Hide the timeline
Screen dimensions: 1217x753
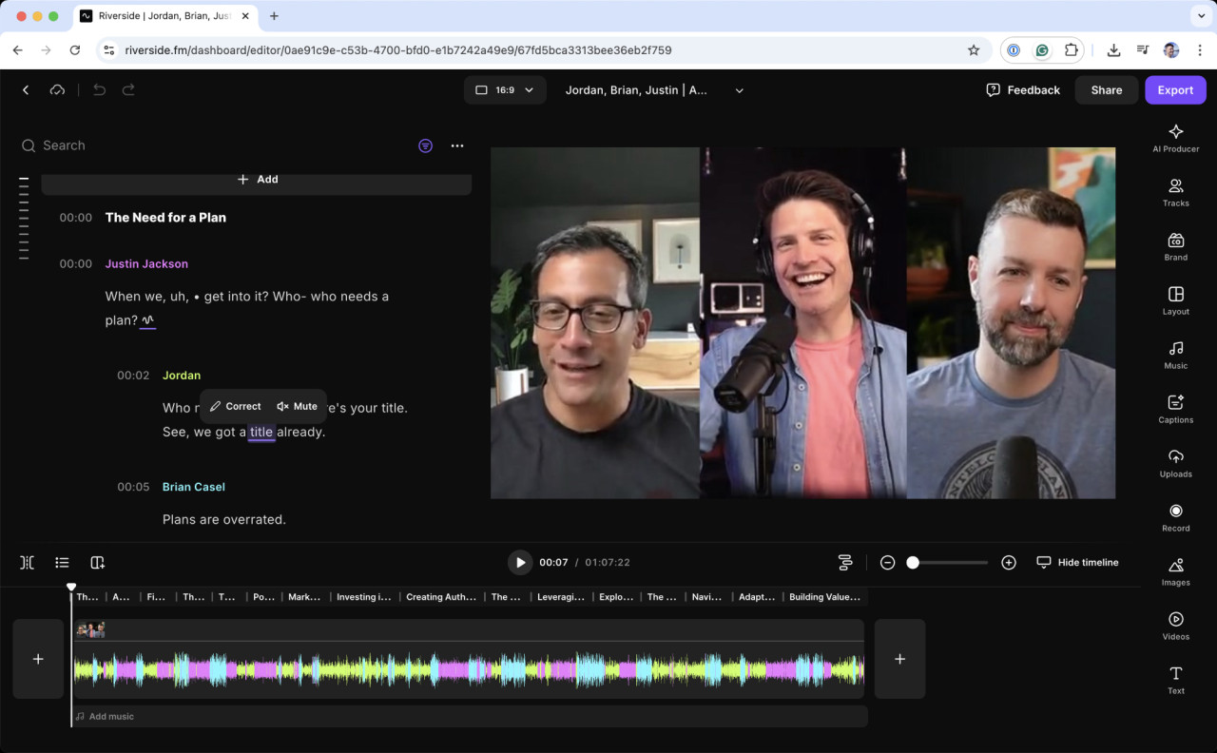1077,562
